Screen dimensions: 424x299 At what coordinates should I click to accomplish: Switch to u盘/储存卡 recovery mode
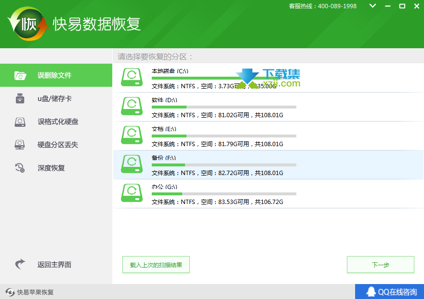pos(56,98)
